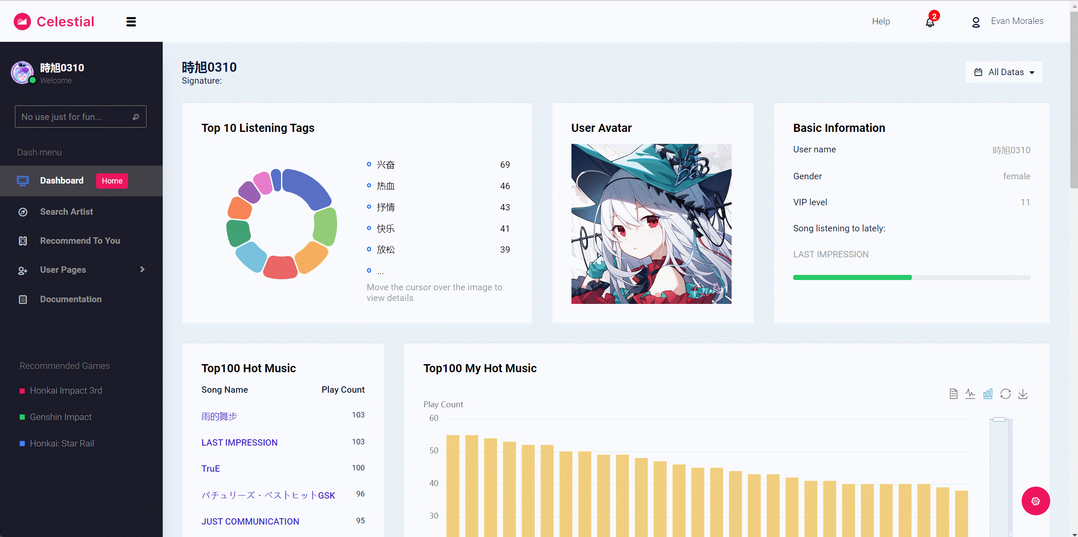Switch chart to bar chart
The image size is (1078, 537).
[988, 394]
